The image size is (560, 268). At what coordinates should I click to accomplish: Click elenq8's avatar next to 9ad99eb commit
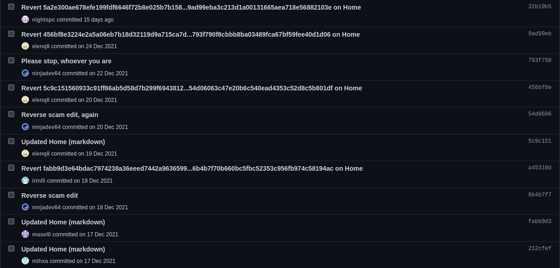point(25,46)
